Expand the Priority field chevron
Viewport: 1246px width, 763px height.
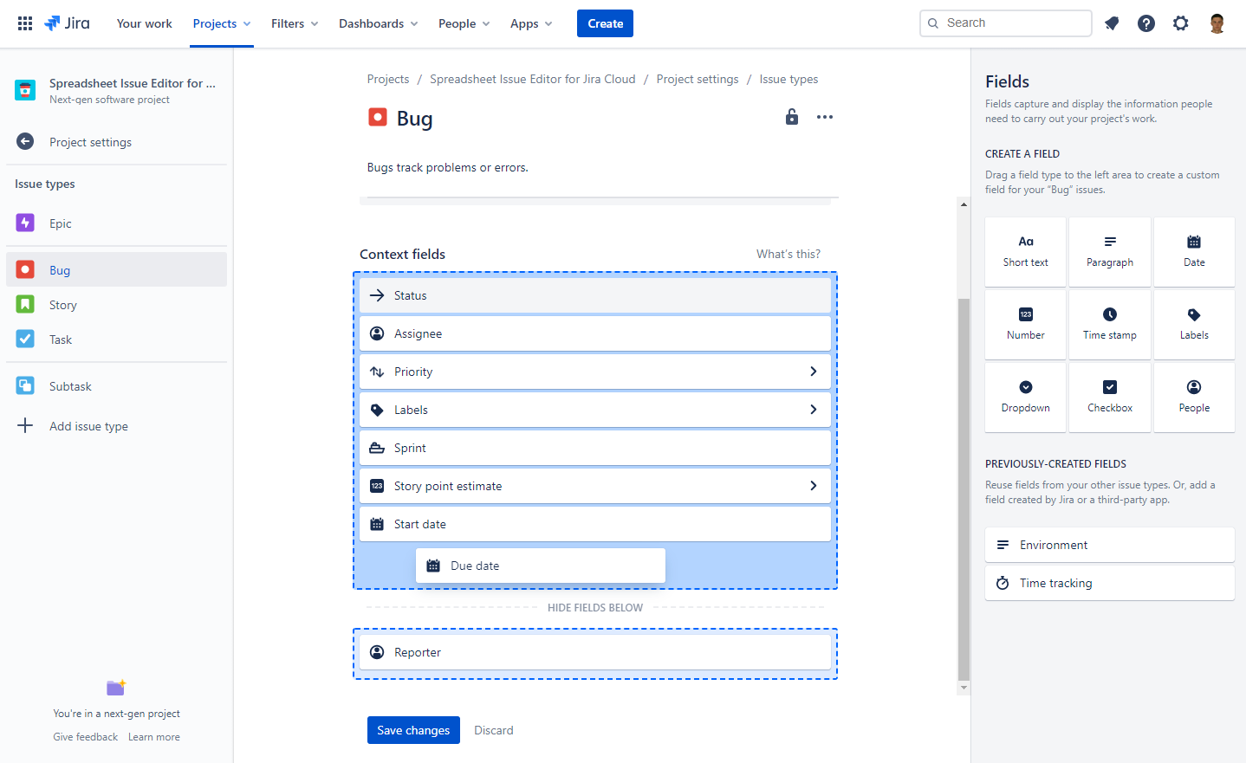[x=813, y=372]
